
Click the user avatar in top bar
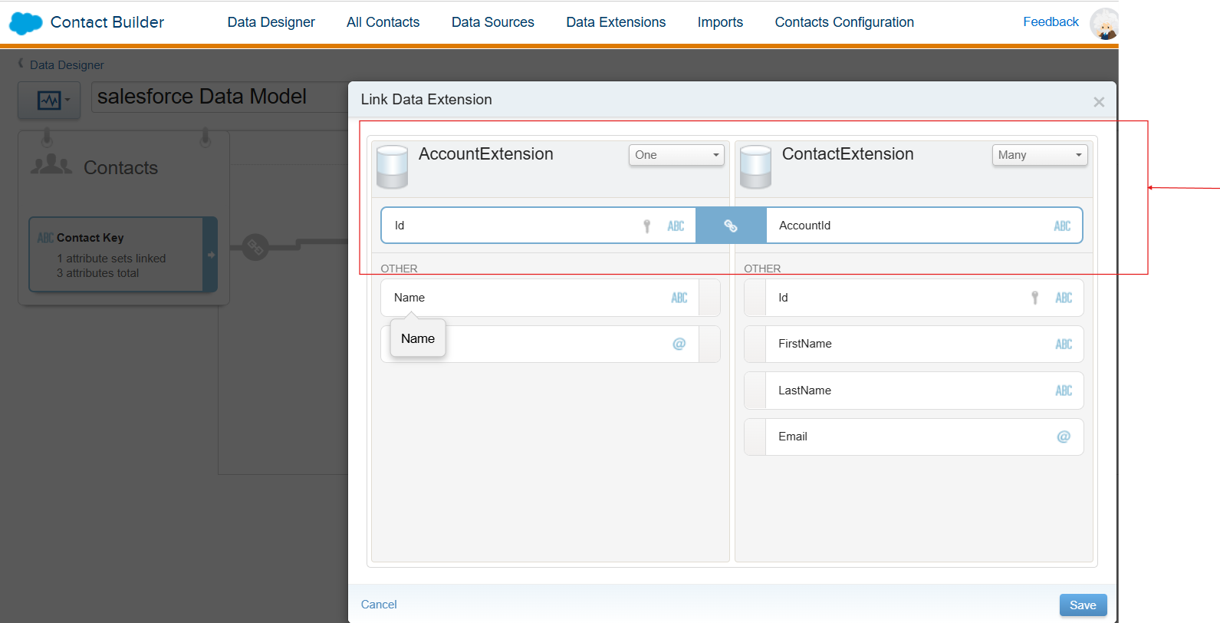click(1104, 24)
